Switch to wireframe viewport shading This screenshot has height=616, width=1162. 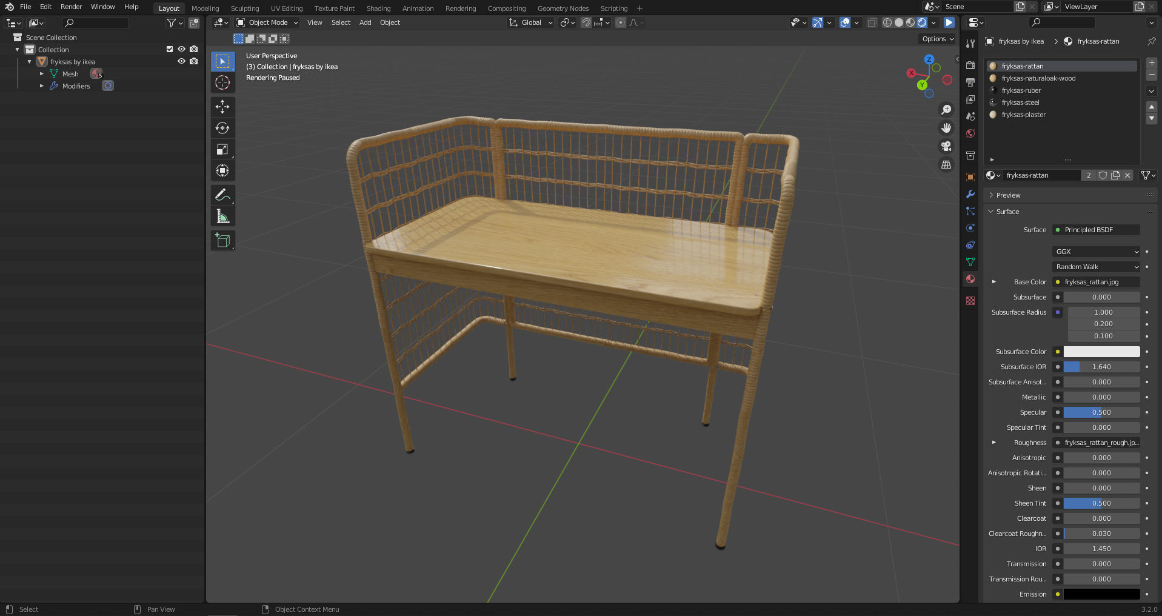pyautogui.click(x=887, y=22)
